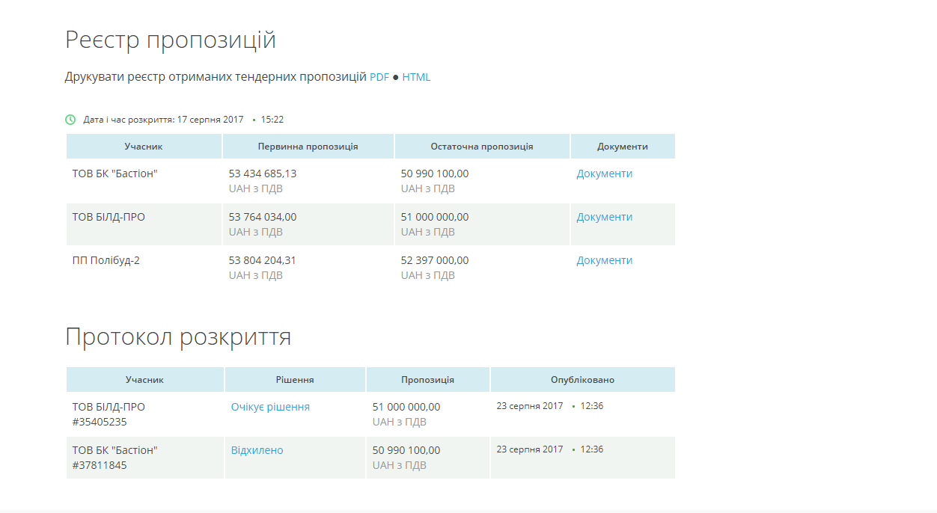The width and height of the screenshot is (937, 513).
Task: Select the Реєстр пропозицій heading
Action: tap(171, 40)
